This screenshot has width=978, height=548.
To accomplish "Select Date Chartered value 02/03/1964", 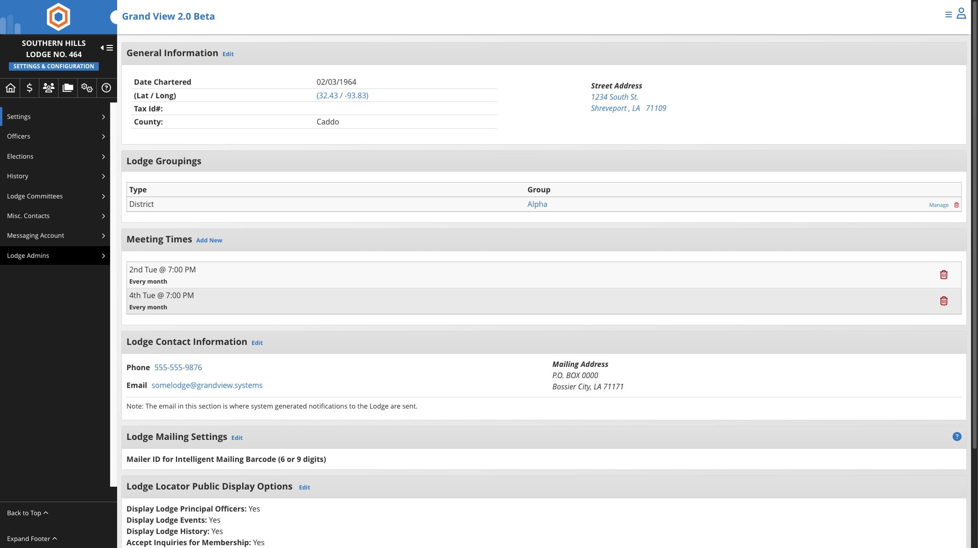I will (x=336, y=82).
